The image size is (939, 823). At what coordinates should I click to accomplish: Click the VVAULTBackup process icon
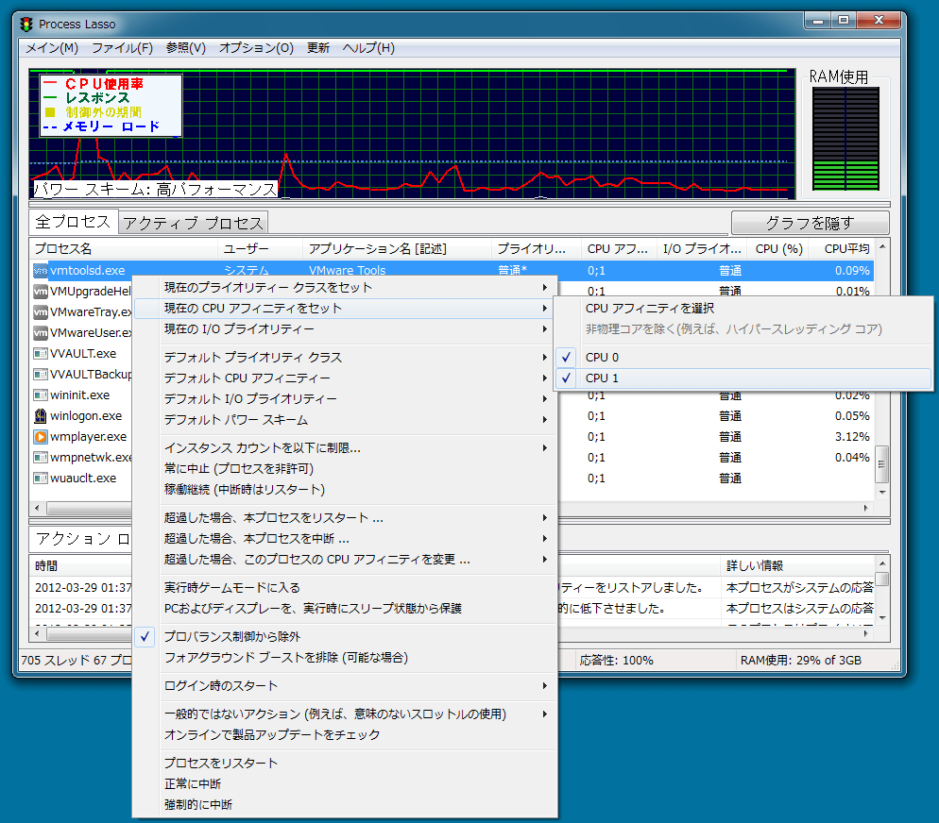(x=40, y=374)
